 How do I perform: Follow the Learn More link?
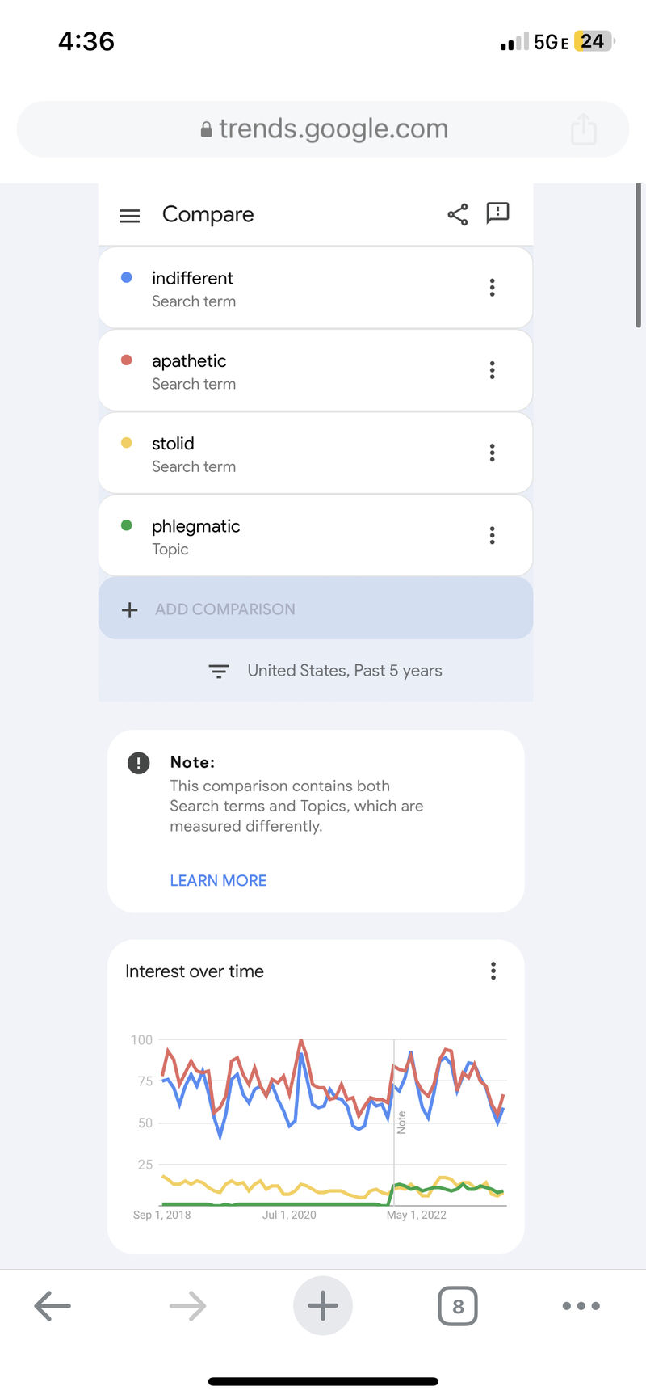(x=218, y=880)
